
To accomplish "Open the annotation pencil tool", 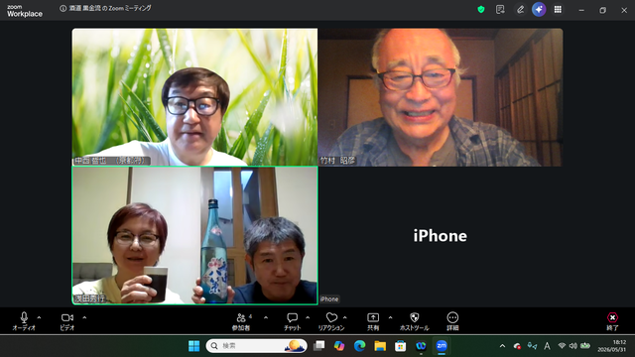I will coord(520,9).
